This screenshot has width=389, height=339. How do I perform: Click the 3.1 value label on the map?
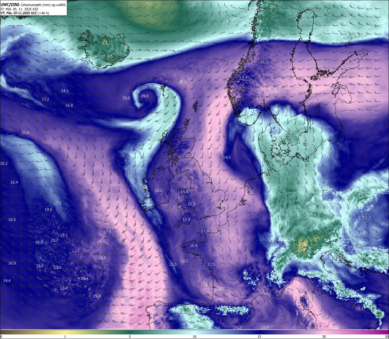(149, 4)
